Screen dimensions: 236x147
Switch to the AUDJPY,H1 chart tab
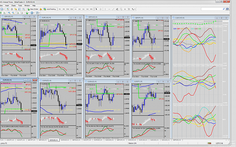click(x=87, y=140)
